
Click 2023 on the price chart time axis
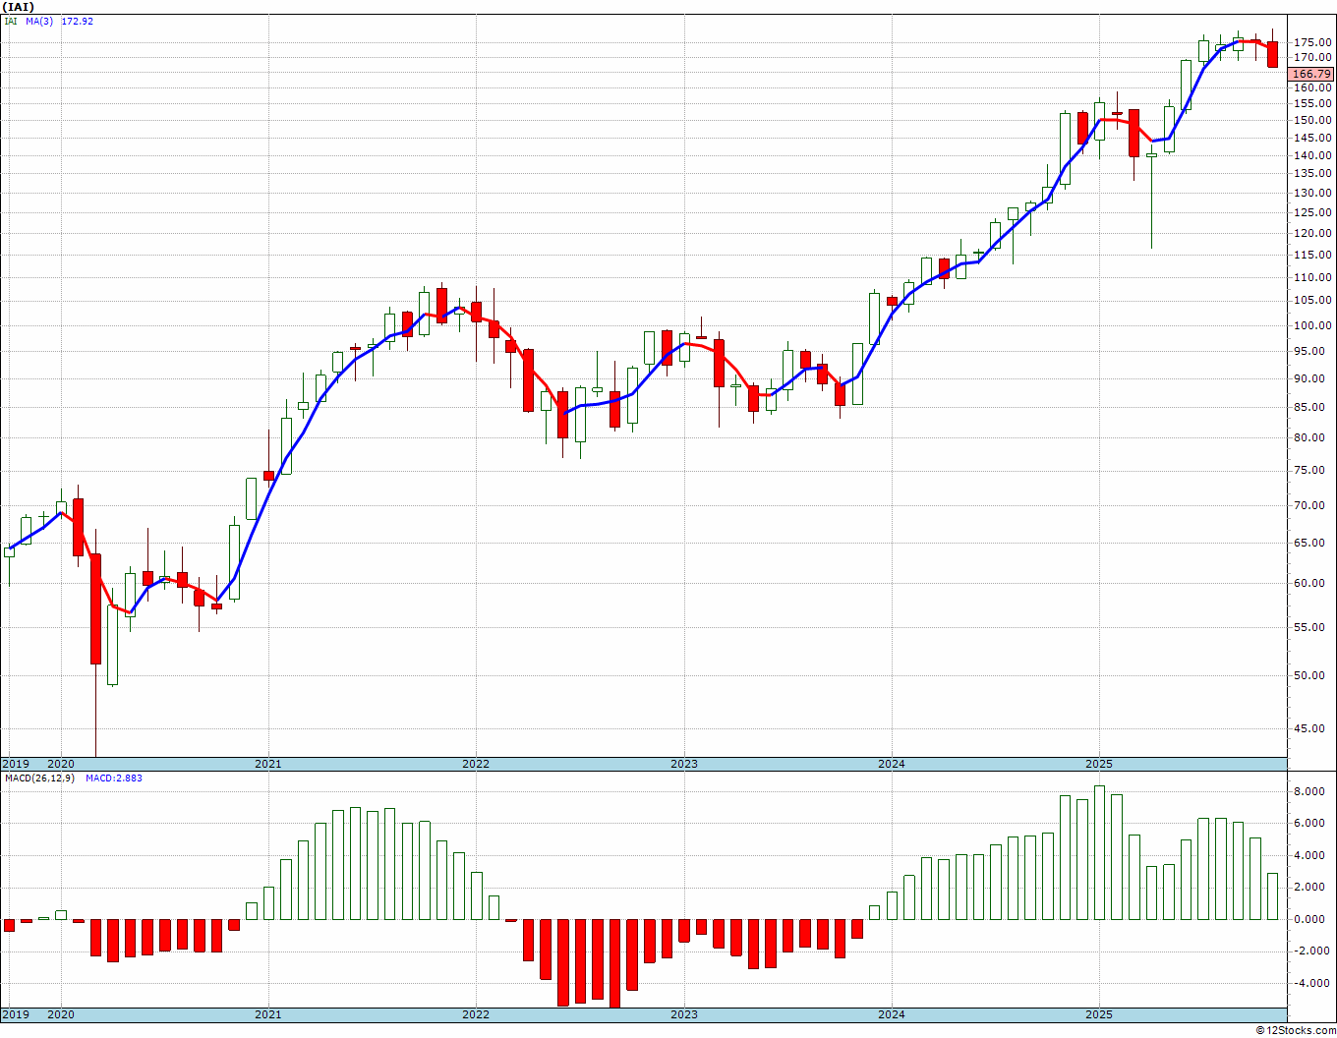[x=684, y=764]
